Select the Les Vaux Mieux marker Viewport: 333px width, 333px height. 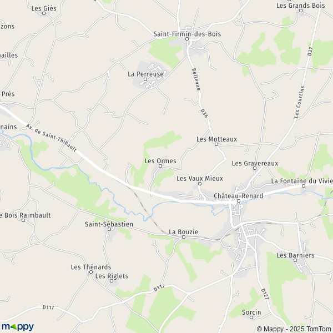tap(200, 184)
